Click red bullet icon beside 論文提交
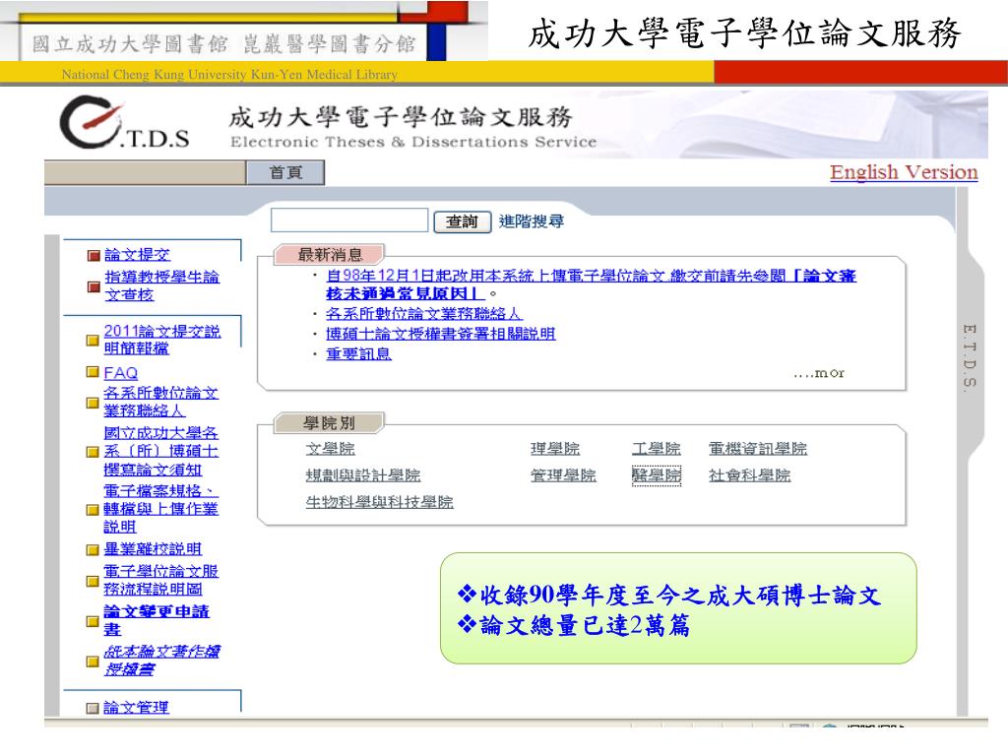The height and width of the screenshot is (756, 1008). point(94,255)
